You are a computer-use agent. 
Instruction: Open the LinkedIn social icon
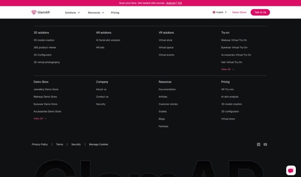coord(259,145)
